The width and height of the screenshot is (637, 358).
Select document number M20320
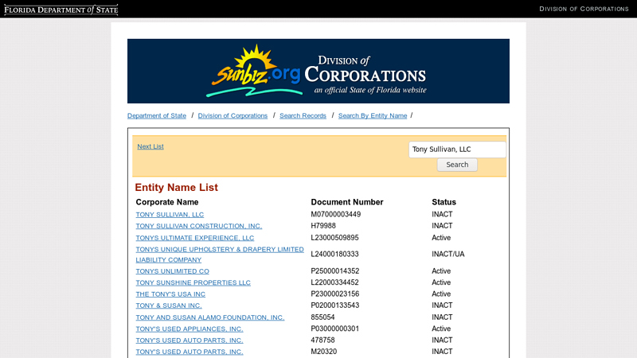(x=324, y=352)
